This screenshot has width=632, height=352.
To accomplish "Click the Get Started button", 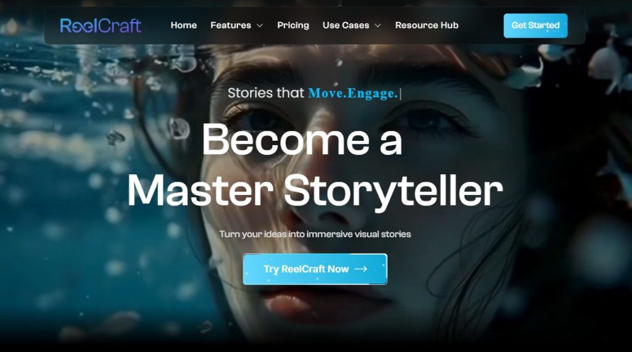I will pyautogui.click(x=535, y=25).
